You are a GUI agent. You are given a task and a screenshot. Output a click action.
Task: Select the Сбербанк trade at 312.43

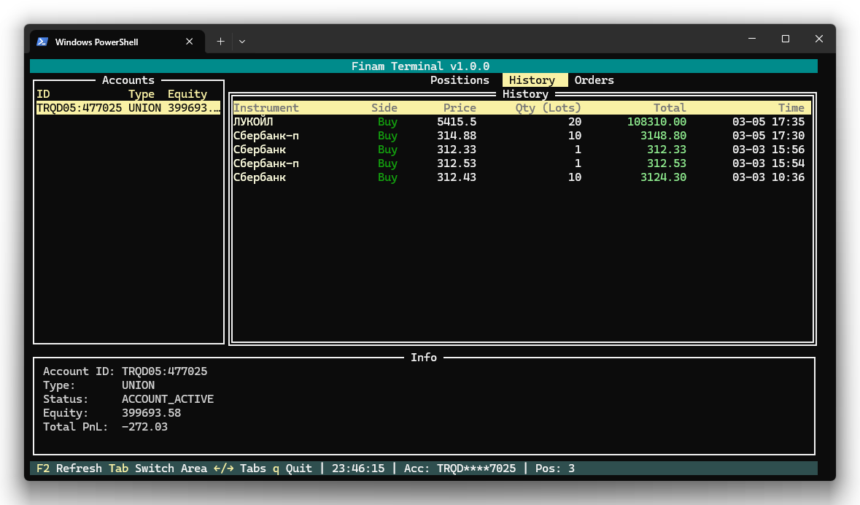tap(259, 177)
